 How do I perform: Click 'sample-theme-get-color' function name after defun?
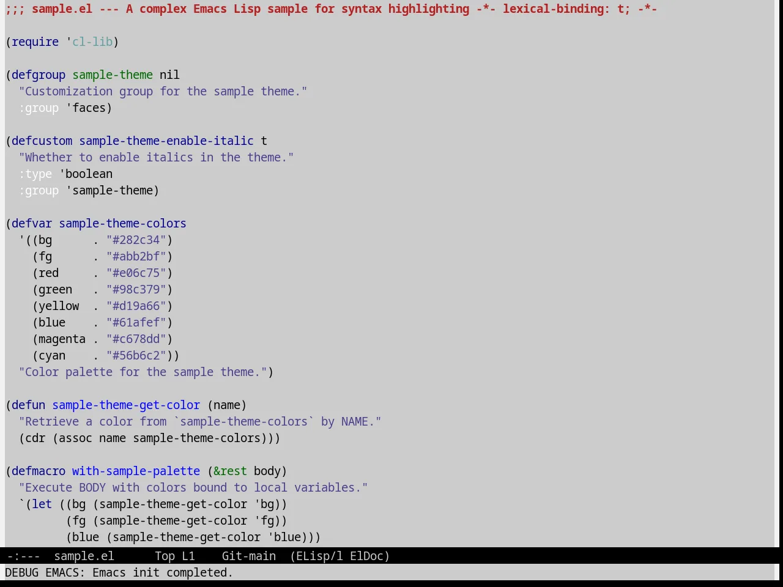pos(126,405)
